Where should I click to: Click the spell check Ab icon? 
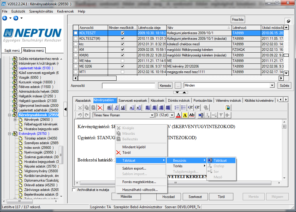coord(192,115)
